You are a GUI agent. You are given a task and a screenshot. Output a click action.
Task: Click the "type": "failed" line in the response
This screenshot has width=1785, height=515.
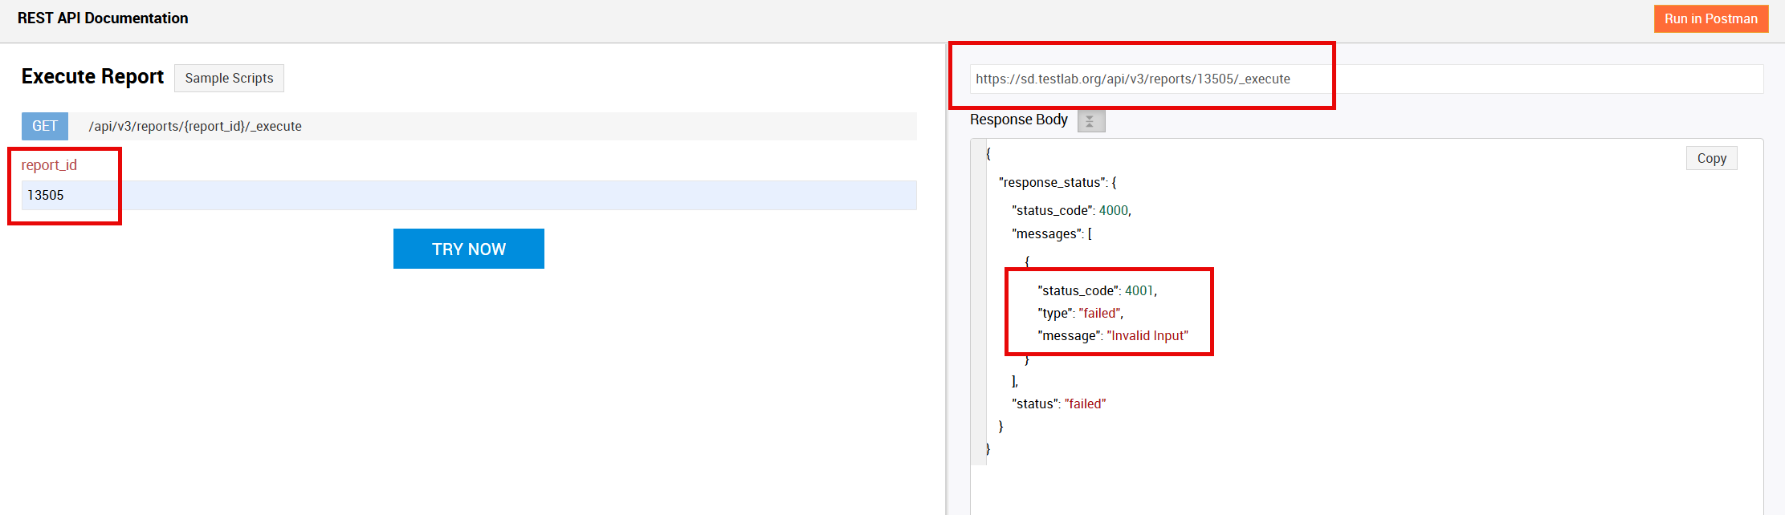pyautogui.click(x=1080, y=313)
